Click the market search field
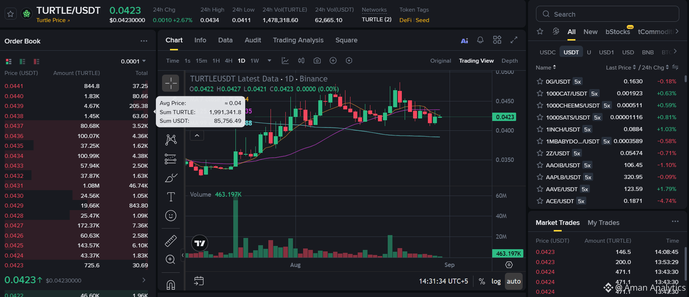Image resolution: width=689 pixels, height=297 pixels. tap(607, 14)
